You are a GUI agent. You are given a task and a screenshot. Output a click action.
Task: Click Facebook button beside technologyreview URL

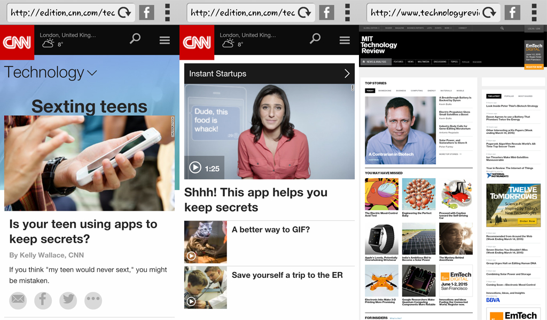[512, 12]
